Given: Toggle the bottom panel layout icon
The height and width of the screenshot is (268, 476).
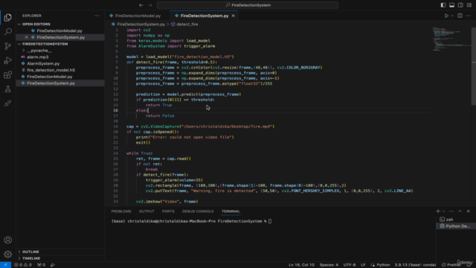Looking at the screenshot, I should [x=451, y=5].
